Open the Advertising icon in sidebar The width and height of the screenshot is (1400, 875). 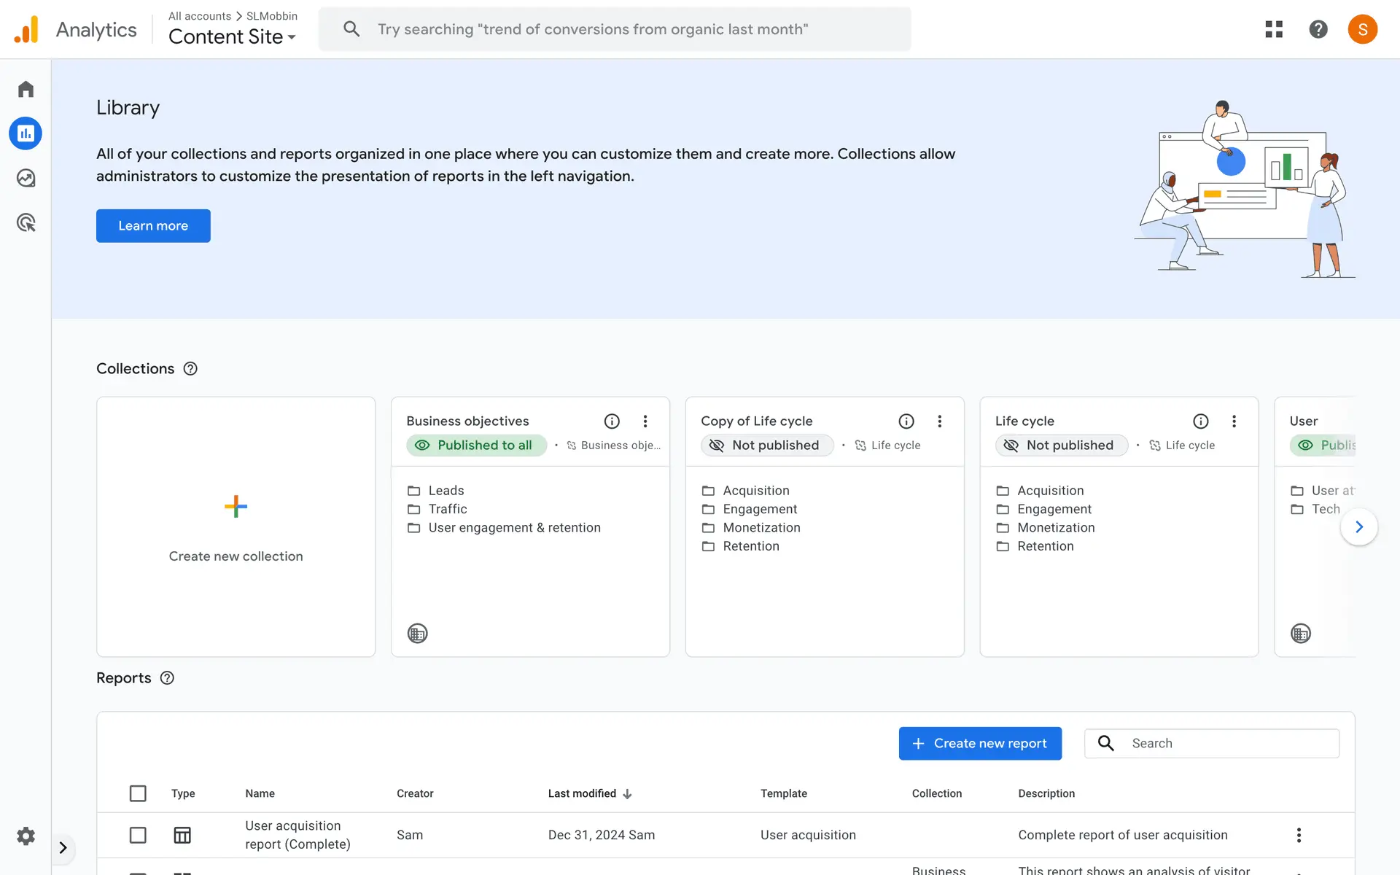click(26, 222)
